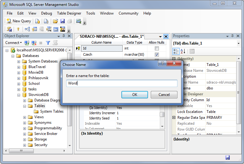Viewport: 244px width, 164px height.
Task: Expand the BlueTravel database node
Action: (x=19, y=67)
